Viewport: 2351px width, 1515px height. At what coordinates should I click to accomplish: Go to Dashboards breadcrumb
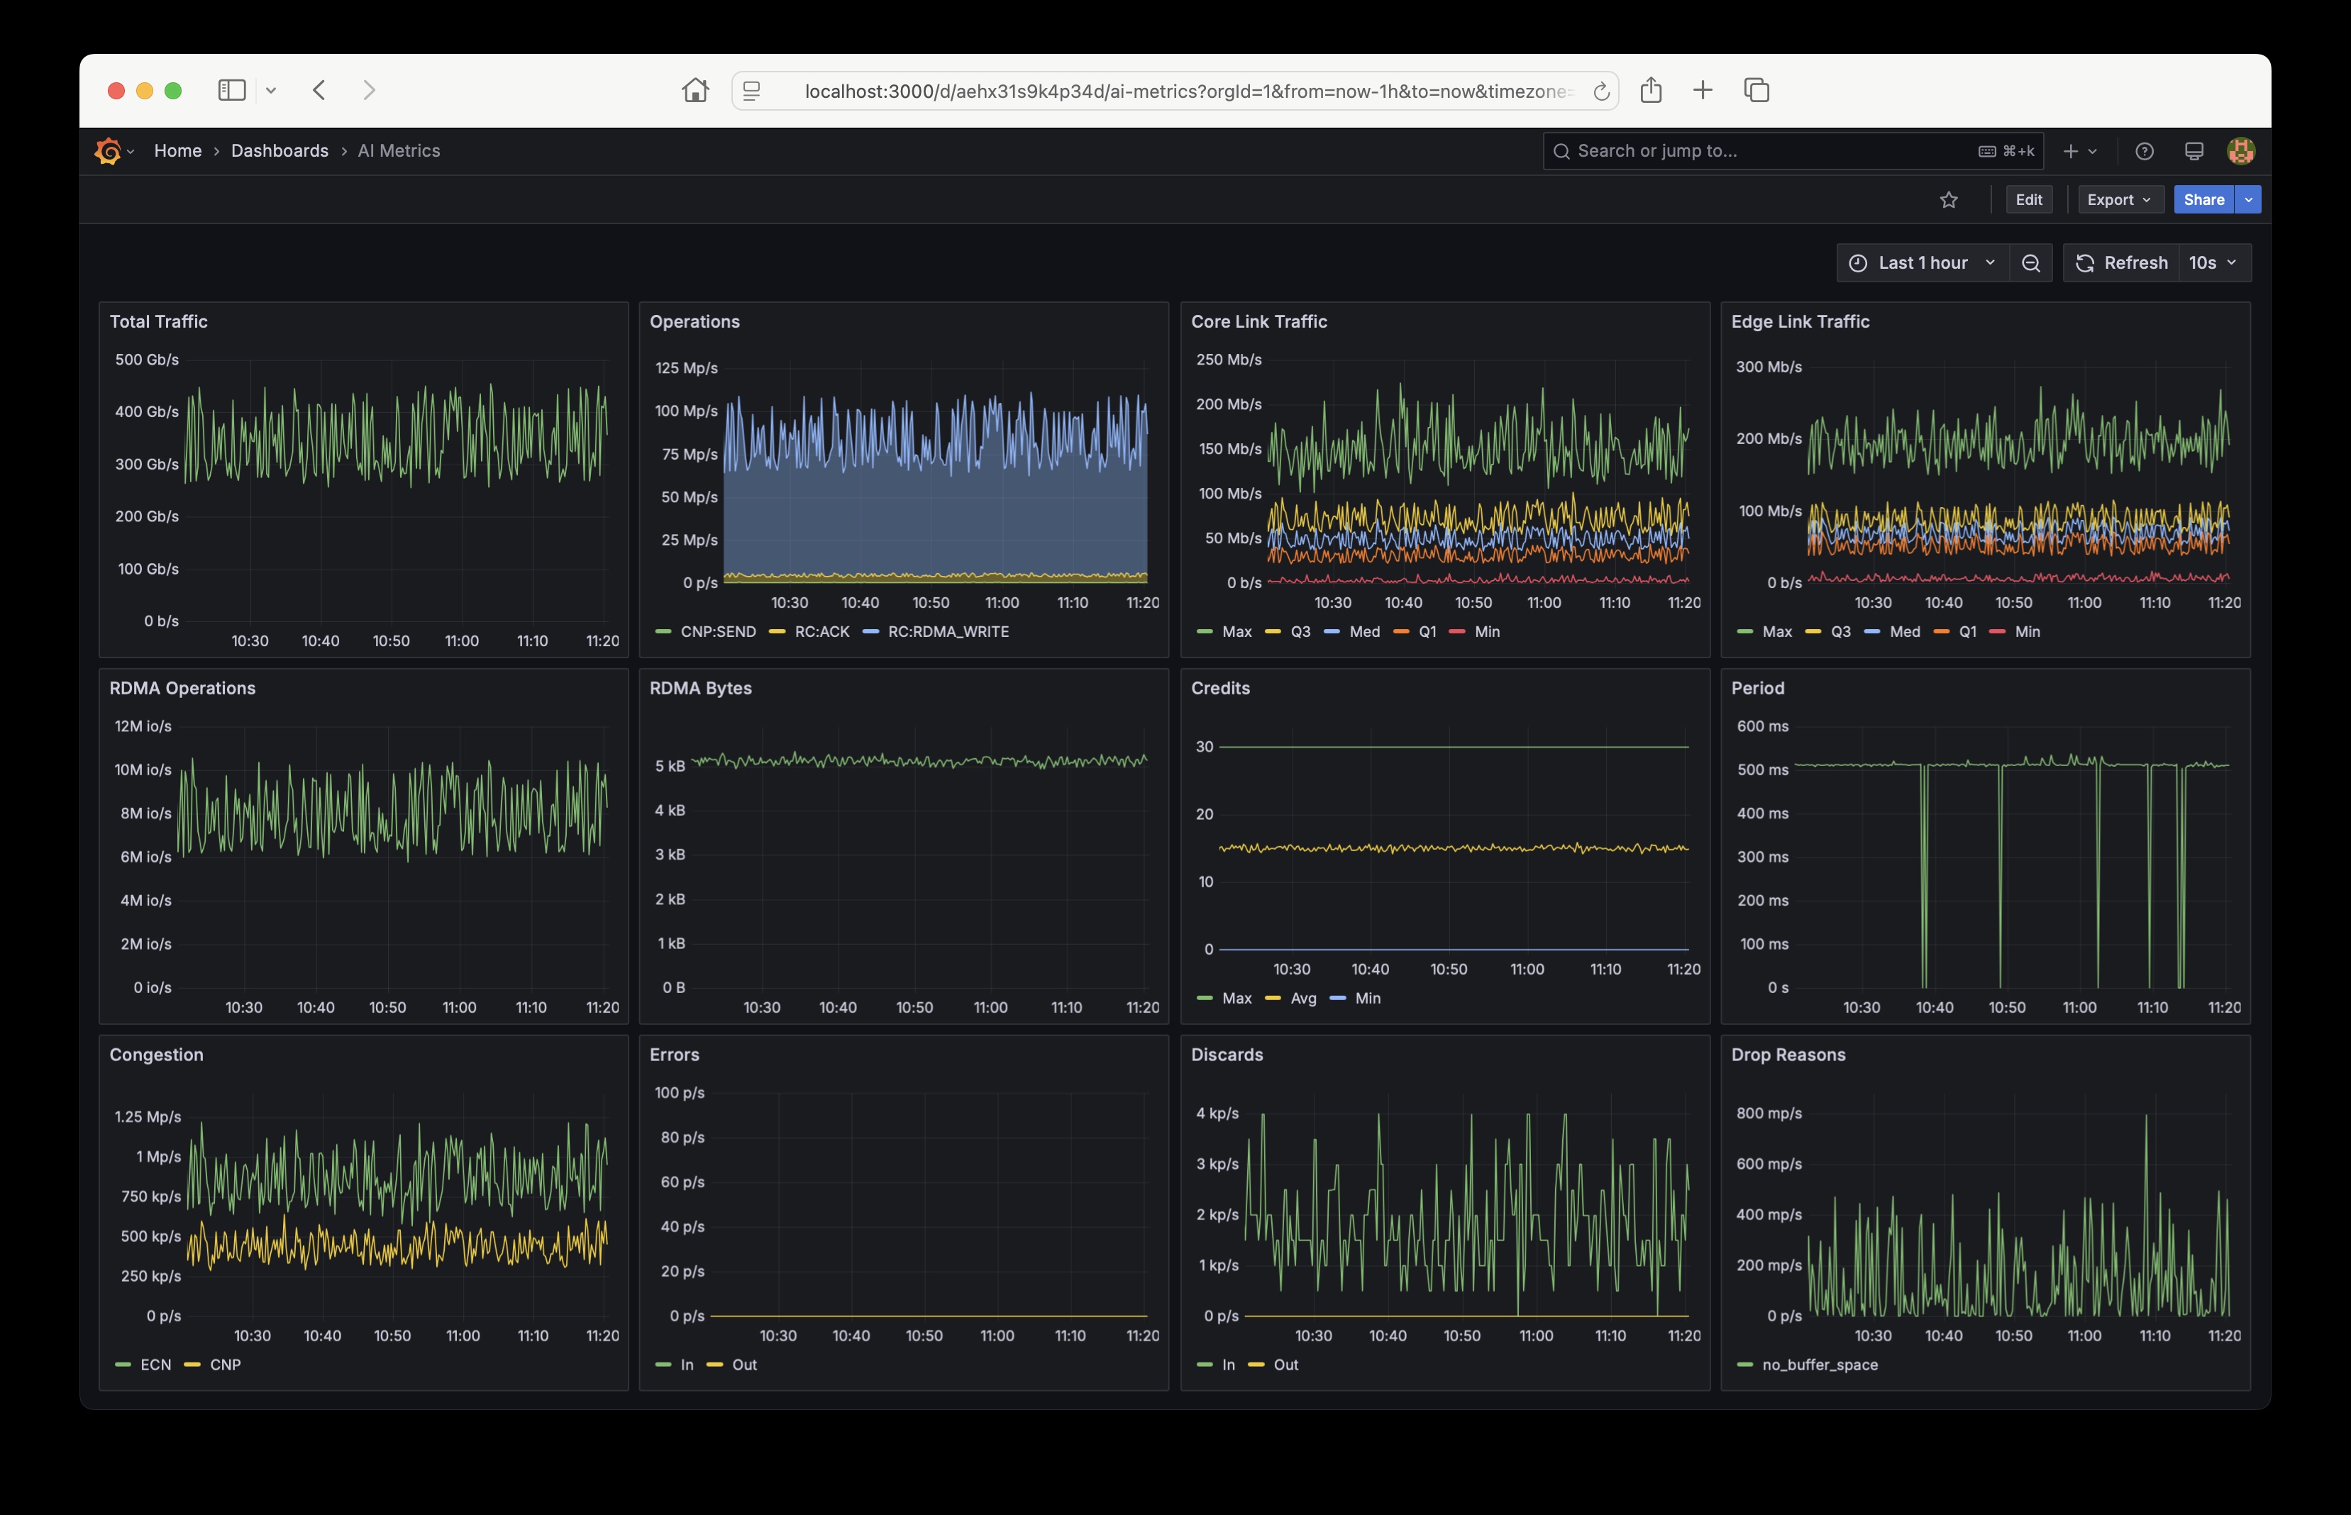point(280,150)
